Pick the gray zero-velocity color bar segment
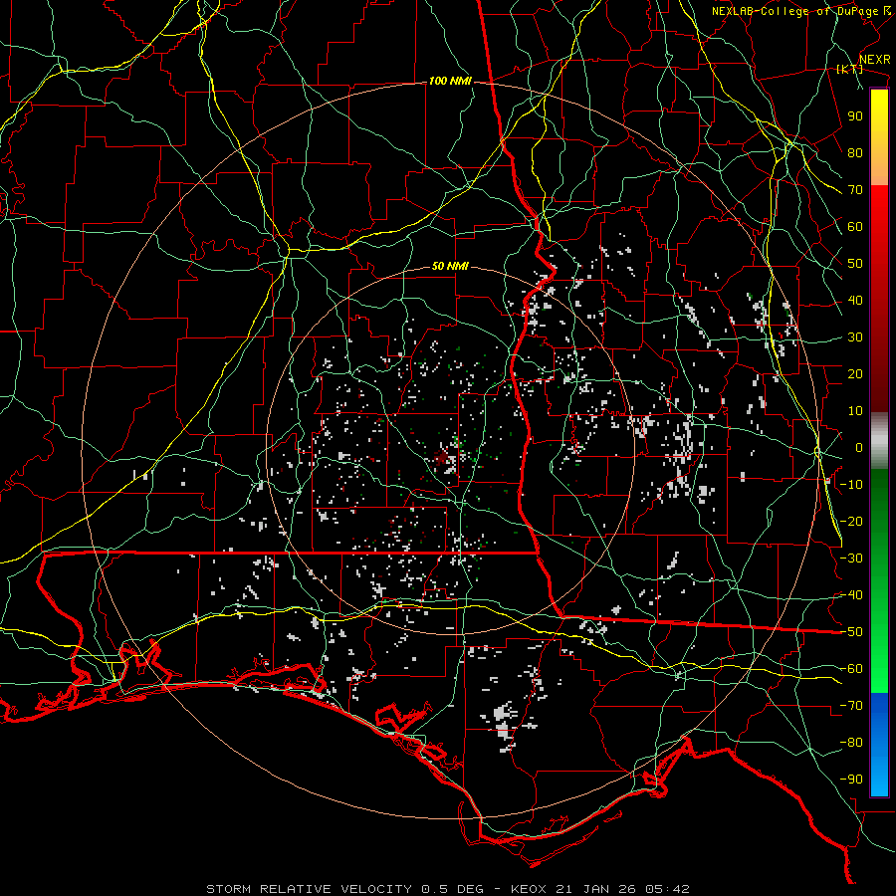 coord(879,441)
